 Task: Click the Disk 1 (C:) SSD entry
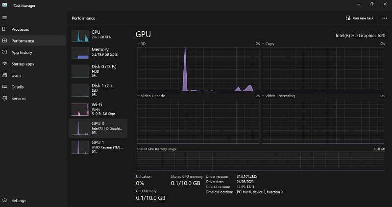[x=98, y=89]
